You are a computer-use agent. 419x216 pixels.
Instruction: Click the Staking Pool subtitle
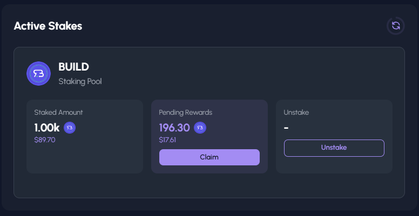80,81
